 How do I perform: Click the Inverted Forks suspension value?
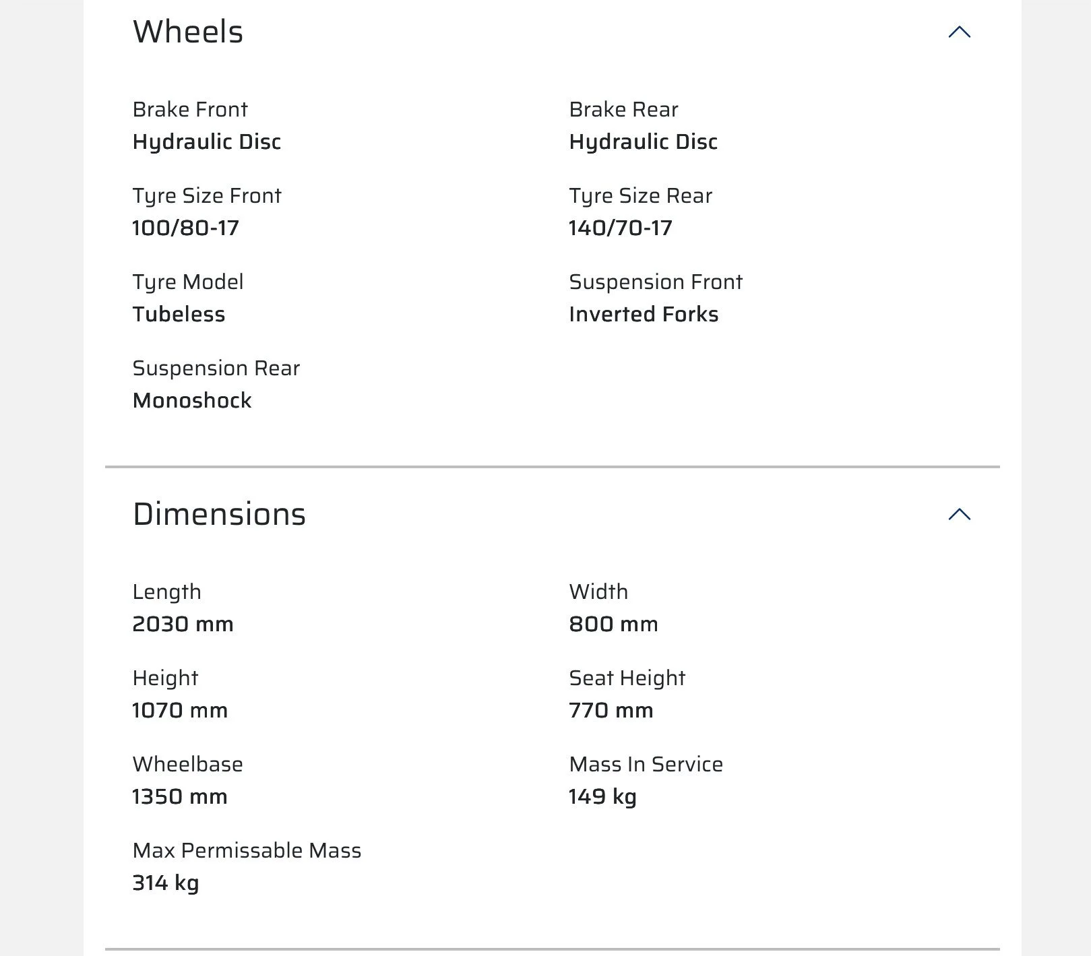pyautogui.click(x=644, y=314)
